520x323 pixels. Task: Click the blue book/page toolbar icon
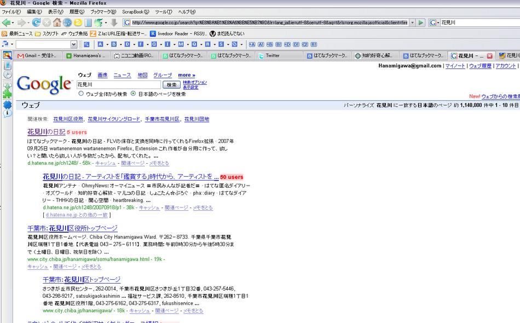88,23
